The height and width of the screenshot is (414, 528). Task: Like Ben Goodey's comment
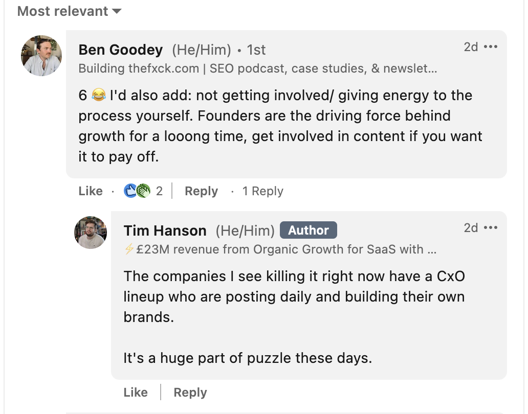[90, 191]
